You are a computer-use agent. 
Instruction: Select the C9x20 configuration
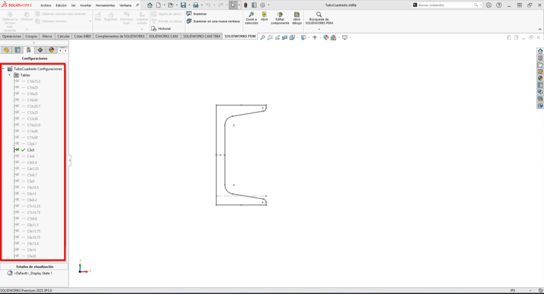point(31,256)
